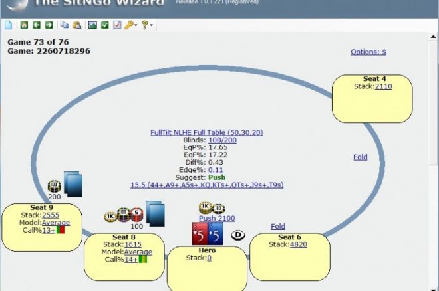Click the Push 2100 link
This screenshot has width=439, height=291.
[217, 218]
